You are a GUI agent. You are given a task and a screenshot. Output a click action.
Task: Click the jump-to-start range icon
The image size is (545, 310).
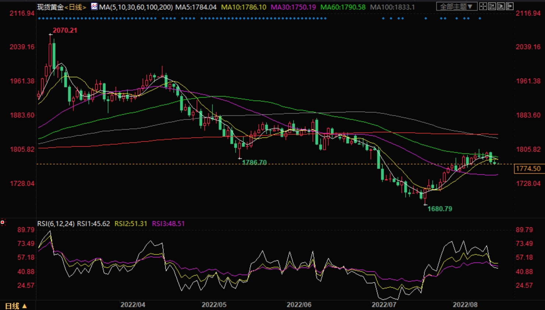click(492, 6)
